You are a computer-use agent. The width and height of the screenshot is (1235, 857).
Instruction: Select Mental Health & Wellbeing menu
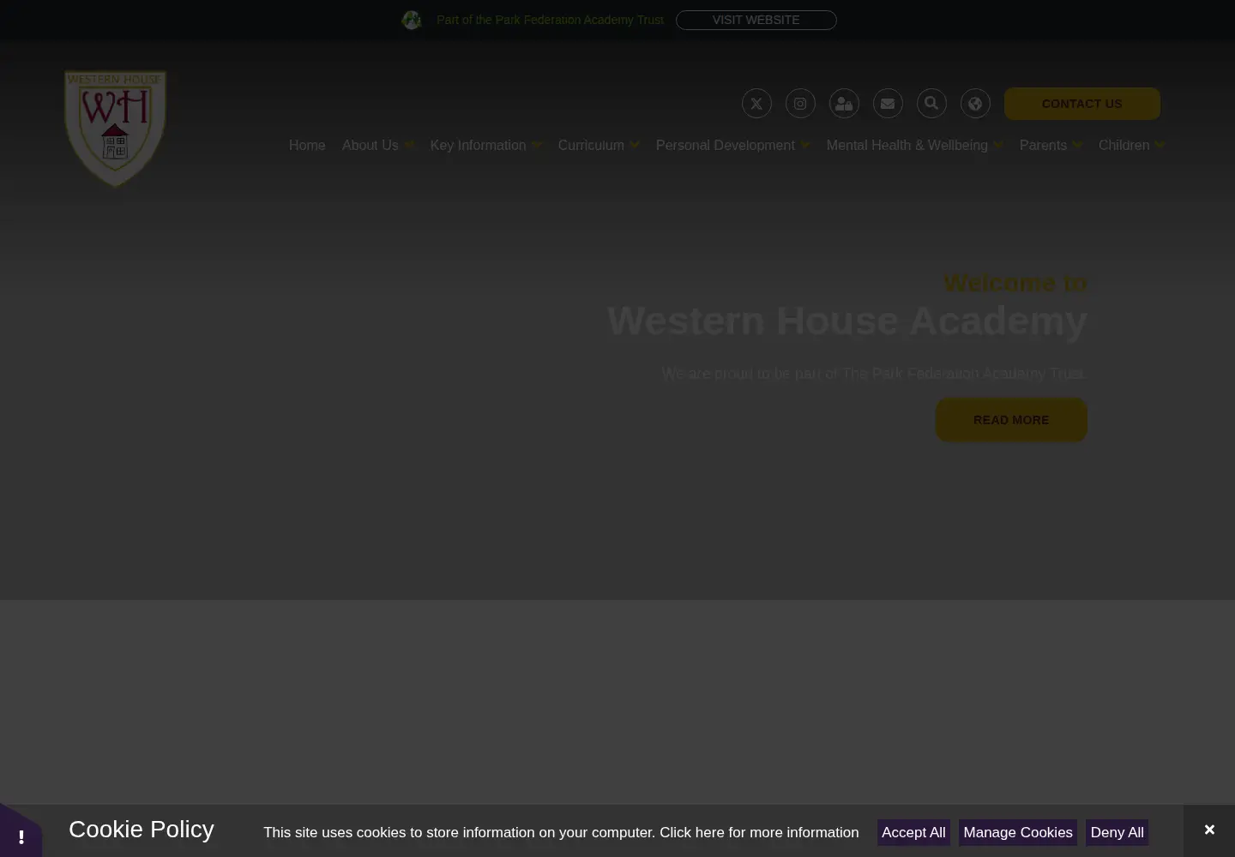pyautogui.click(x=907, y=146)
